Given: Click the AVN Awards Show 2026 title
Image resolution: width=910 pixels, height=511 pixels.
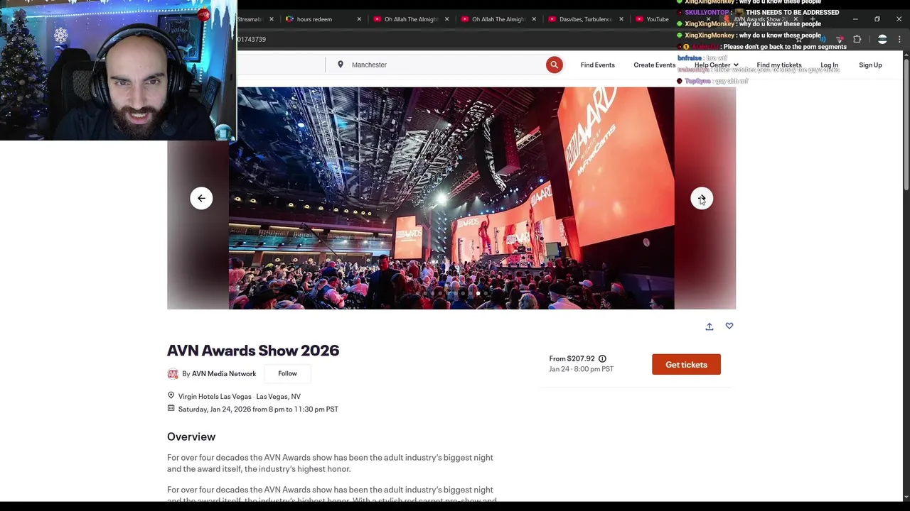Looking at the screenshot, I should click(x=253, y=351).
